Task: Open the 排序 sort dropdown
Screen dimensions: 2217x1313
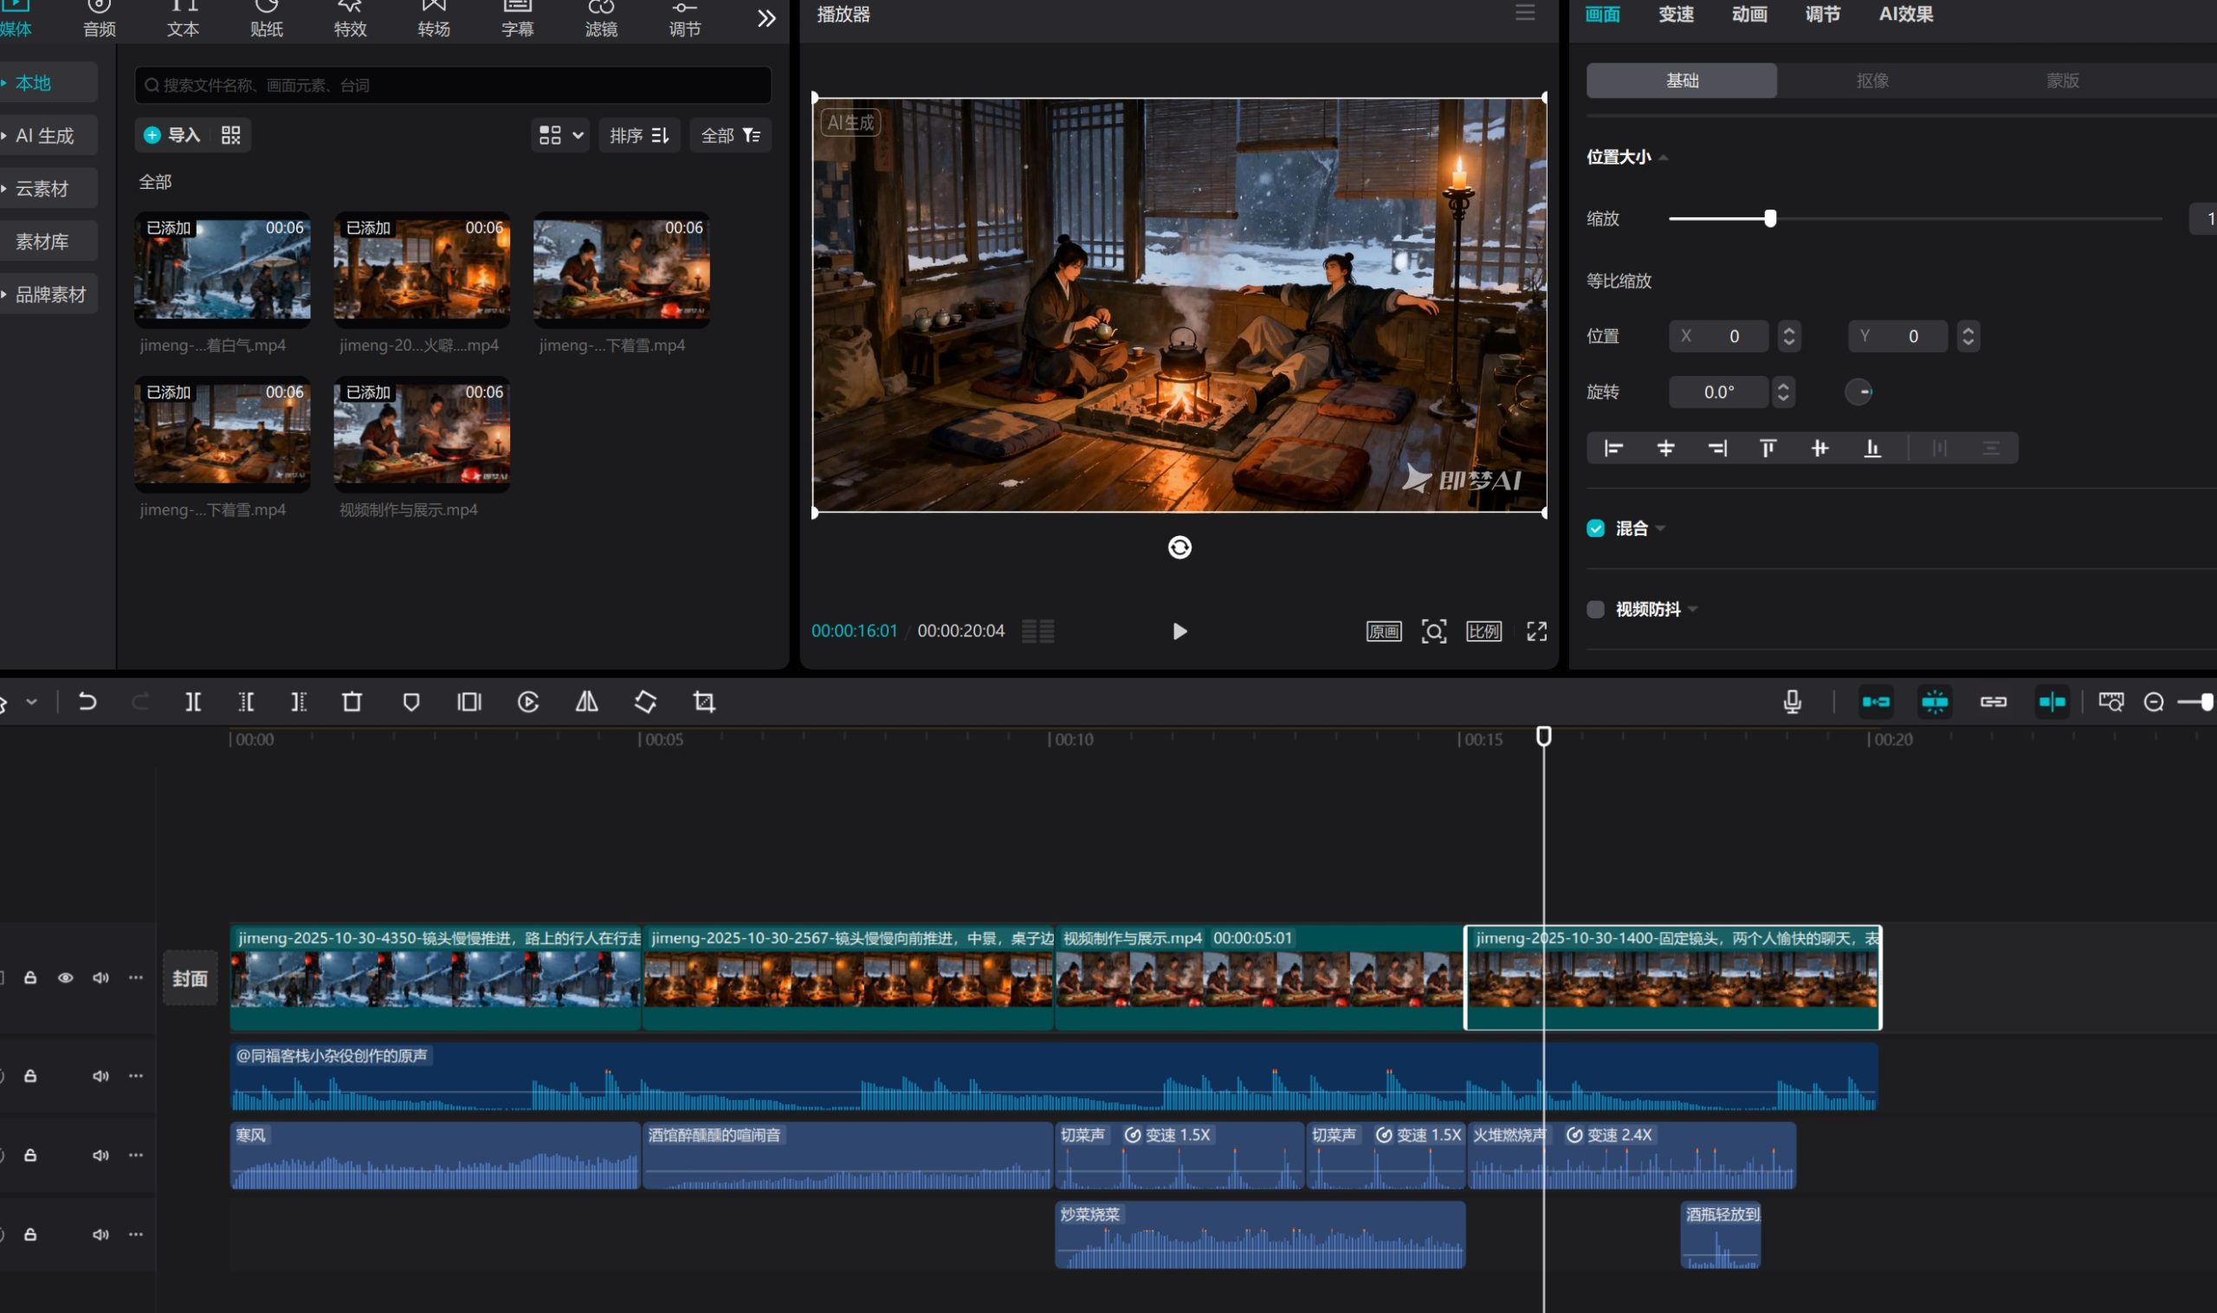Action: coord(639,135)
